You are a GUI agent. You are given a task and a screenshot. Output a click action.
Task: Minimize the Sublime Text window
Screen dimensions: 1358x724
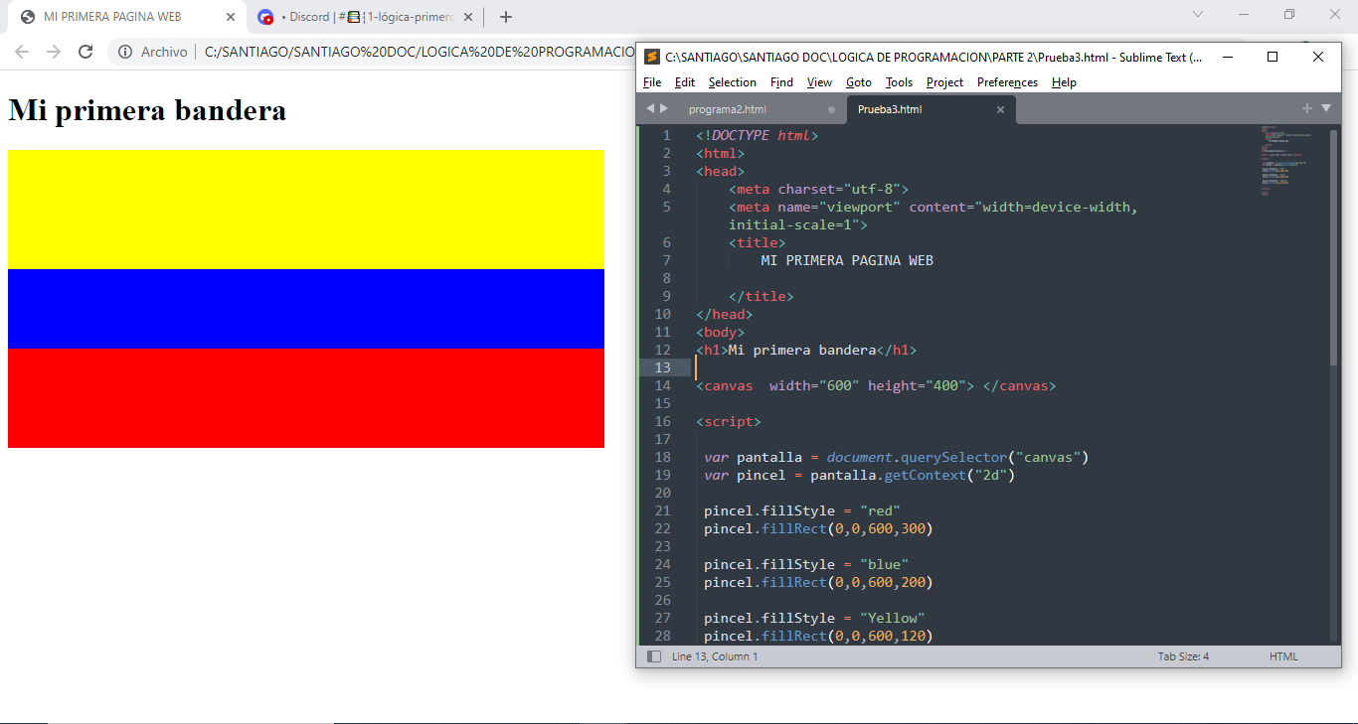pyautogui.click(x=1227, y=57)
